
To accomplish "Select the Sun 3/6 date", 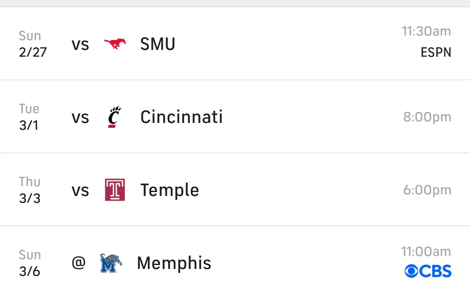I will (30, 263).
